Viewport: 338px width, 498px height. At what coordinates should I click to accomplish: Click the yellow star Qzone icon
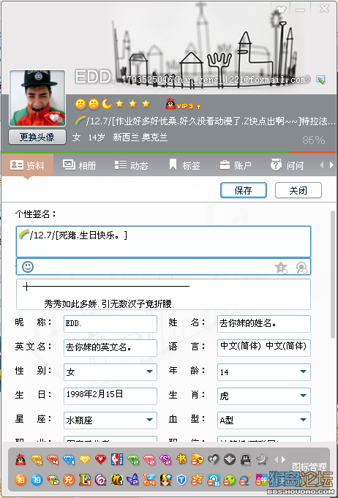point(198,480)
